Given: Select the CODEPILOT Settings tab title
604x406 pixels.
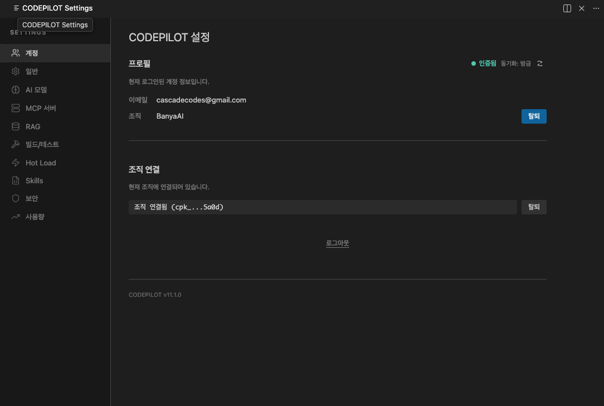Looking at the screenshot, I should (x=57, y=8).
